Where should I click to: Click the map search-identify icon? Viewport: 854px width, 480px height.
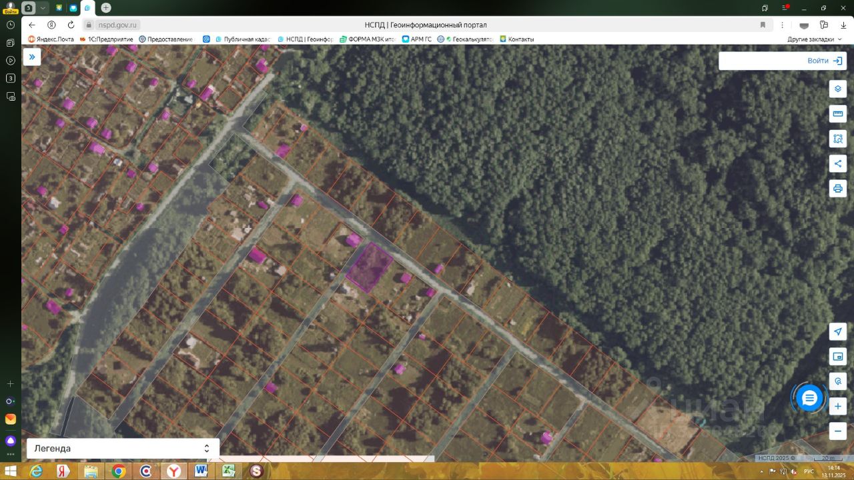838,381
